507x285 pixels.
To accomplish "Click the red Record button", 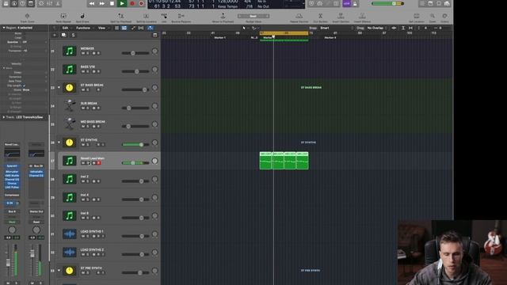I will point(132,3).
